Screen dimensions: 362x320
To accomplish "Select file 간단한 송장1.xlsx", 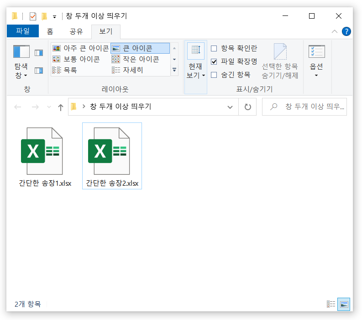I will point(45,156).
